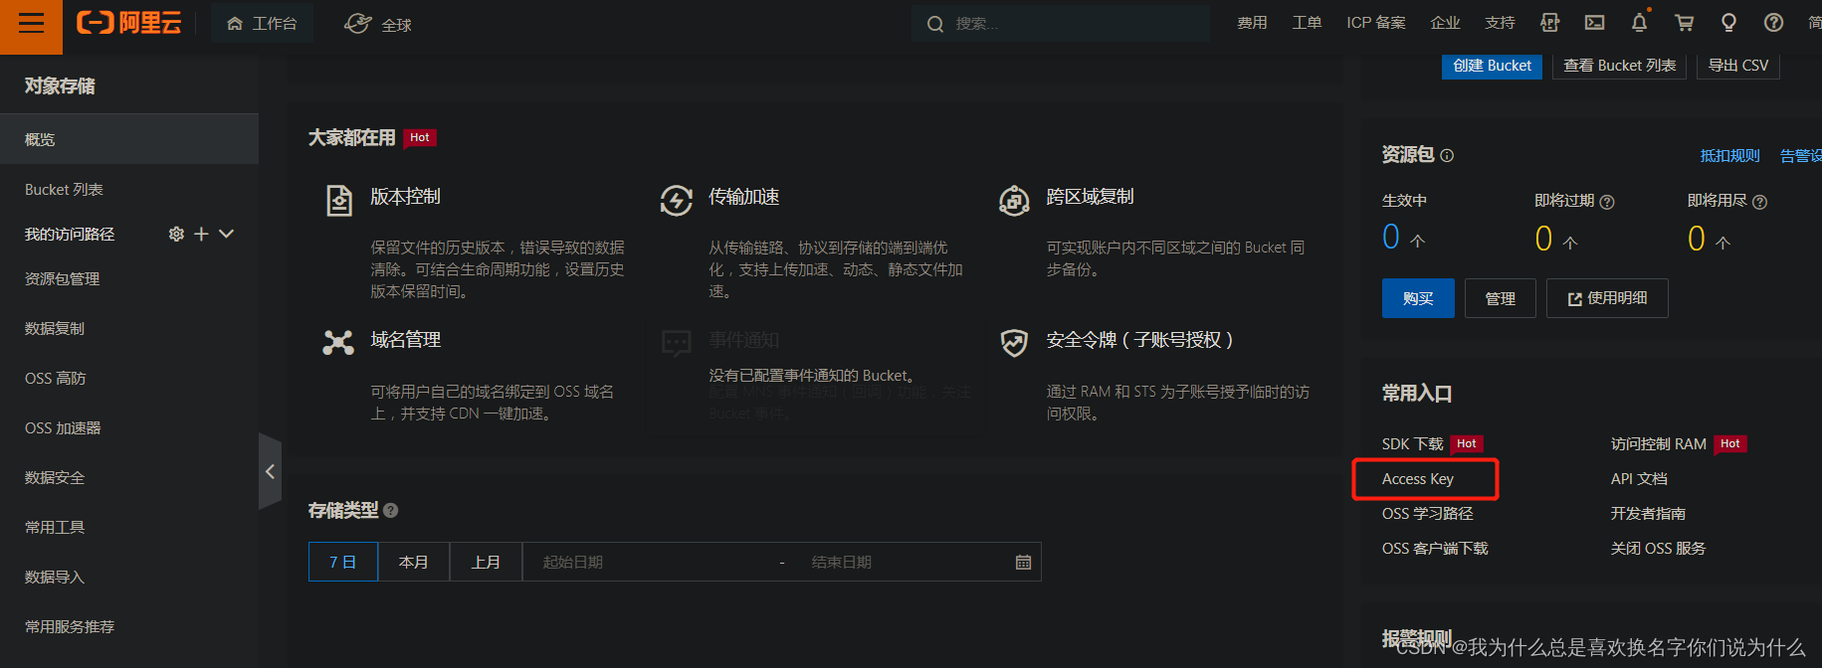Focus the top search field
Image resolution: width=1822 pixels, height=668 pixels.
(x=1061, y=23)
